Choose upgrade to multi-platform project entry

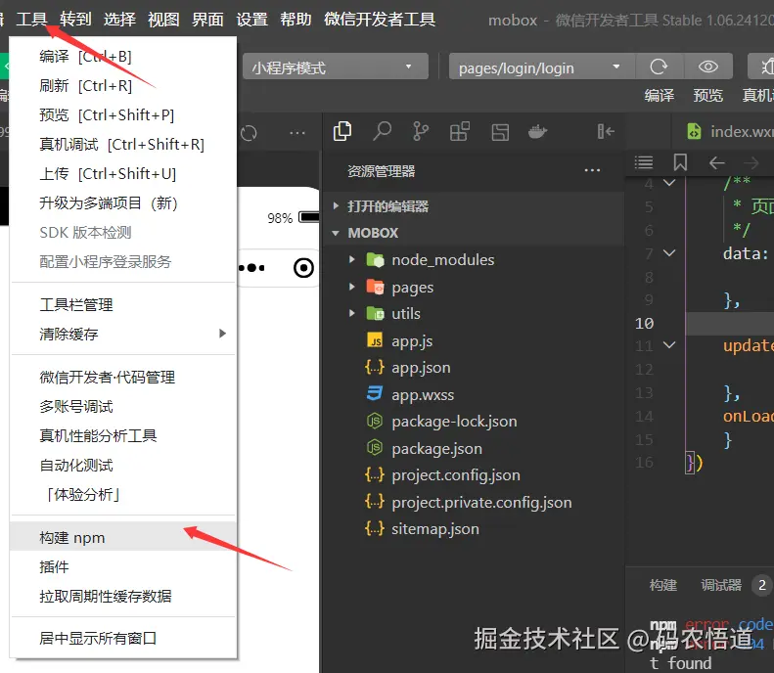[x=123, y=202]
